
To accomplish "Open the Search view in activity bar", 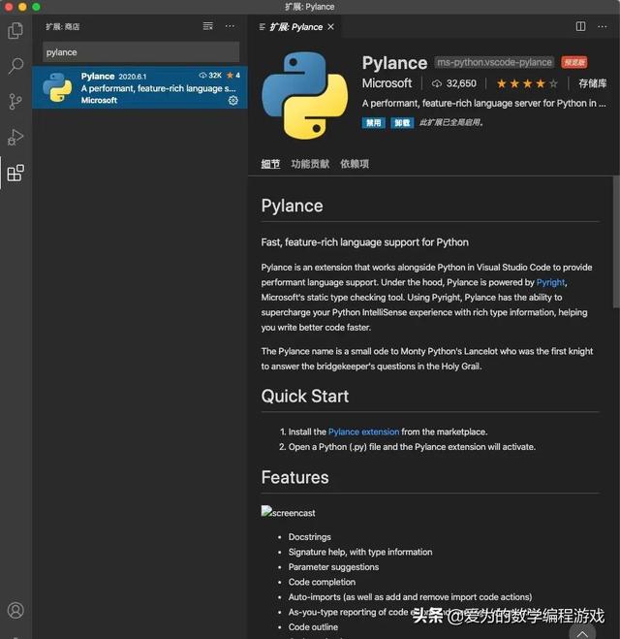I will point(15,66).
